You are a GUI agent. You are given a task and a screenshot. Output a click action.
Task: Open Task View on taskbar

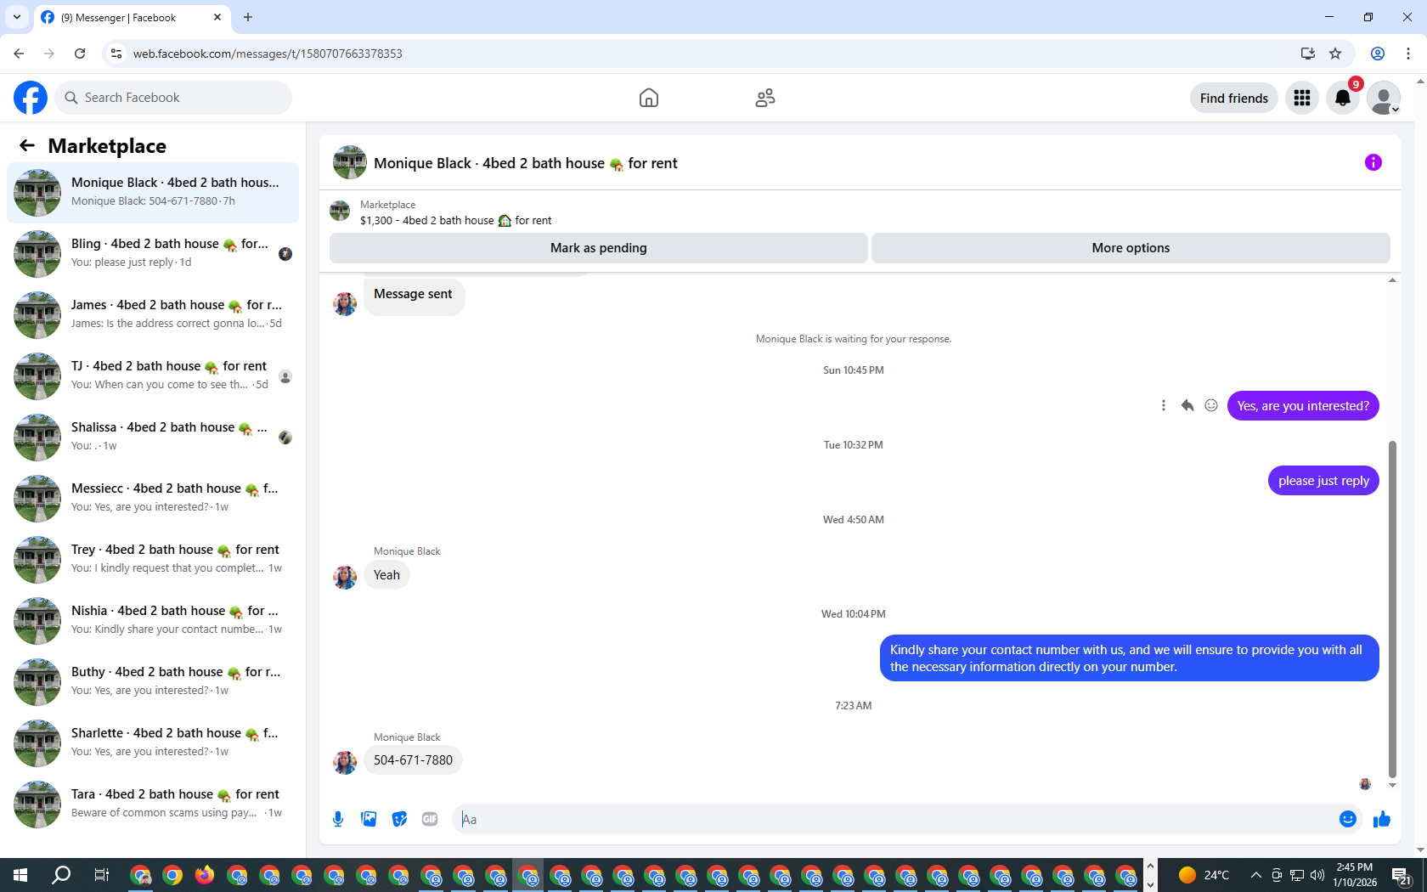coord(101,875)
